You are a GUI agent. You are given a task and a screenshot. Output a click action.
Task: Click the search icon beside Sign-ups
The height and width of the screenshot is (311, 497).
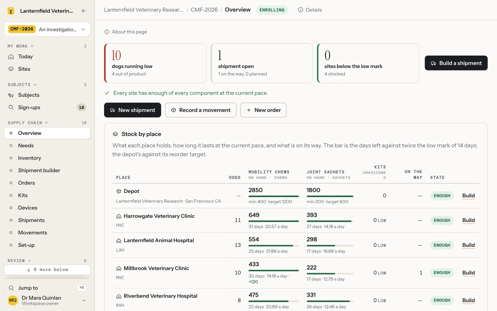[11, 107]
